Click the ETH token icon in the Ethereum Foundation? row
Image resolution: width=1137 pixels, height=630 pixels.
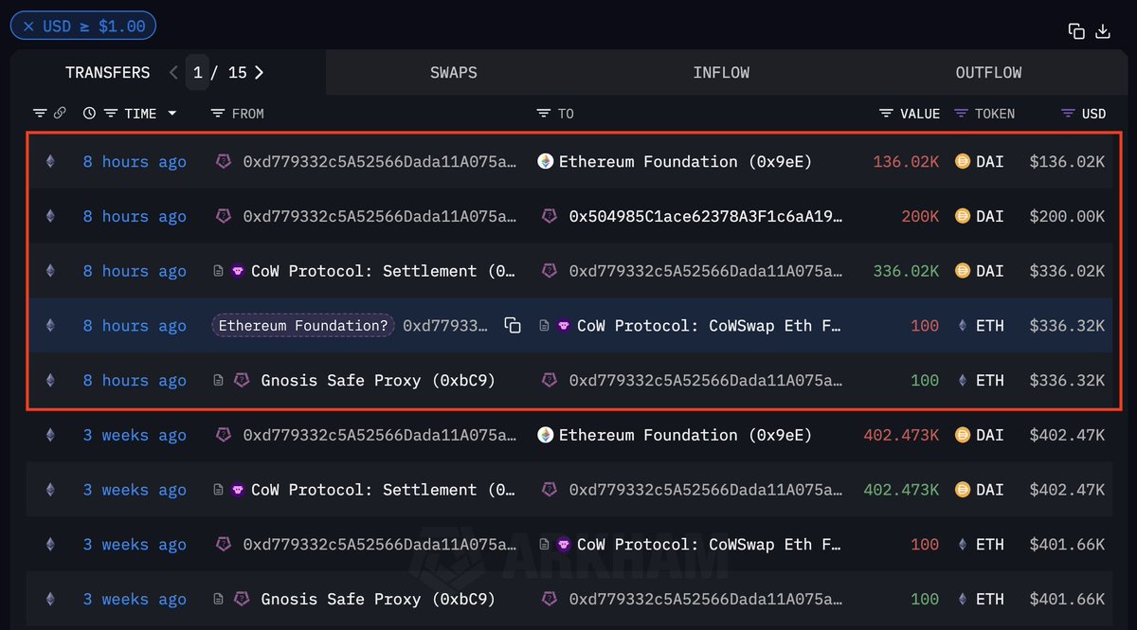[964, 326]
